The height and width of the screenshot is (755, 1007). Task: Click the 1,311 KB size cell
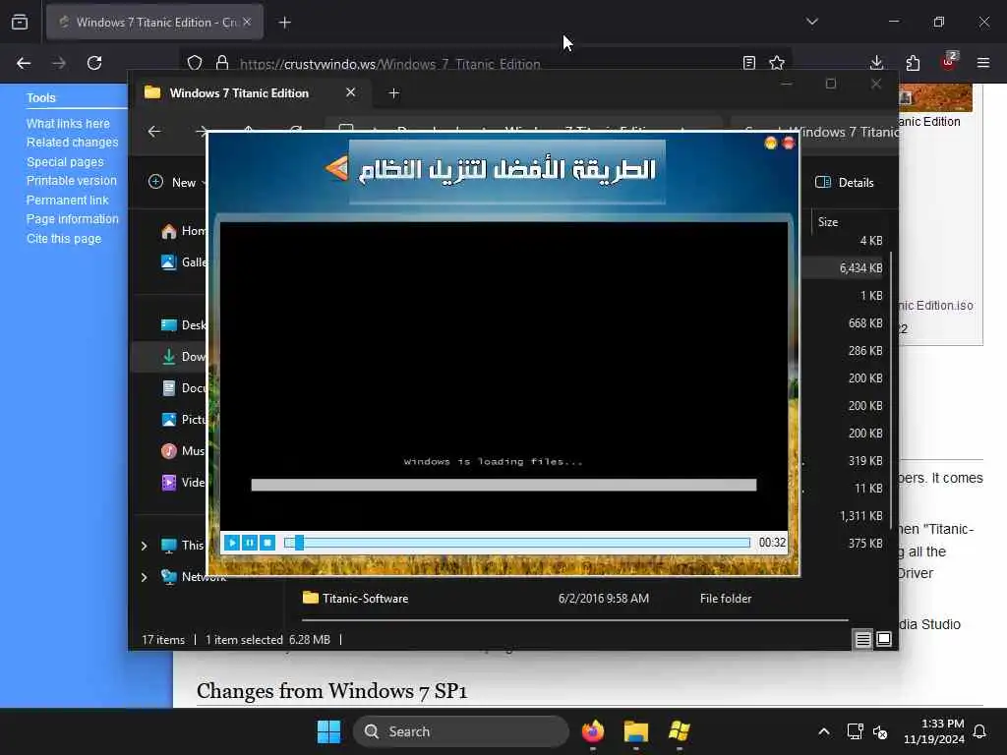(860, 516)
